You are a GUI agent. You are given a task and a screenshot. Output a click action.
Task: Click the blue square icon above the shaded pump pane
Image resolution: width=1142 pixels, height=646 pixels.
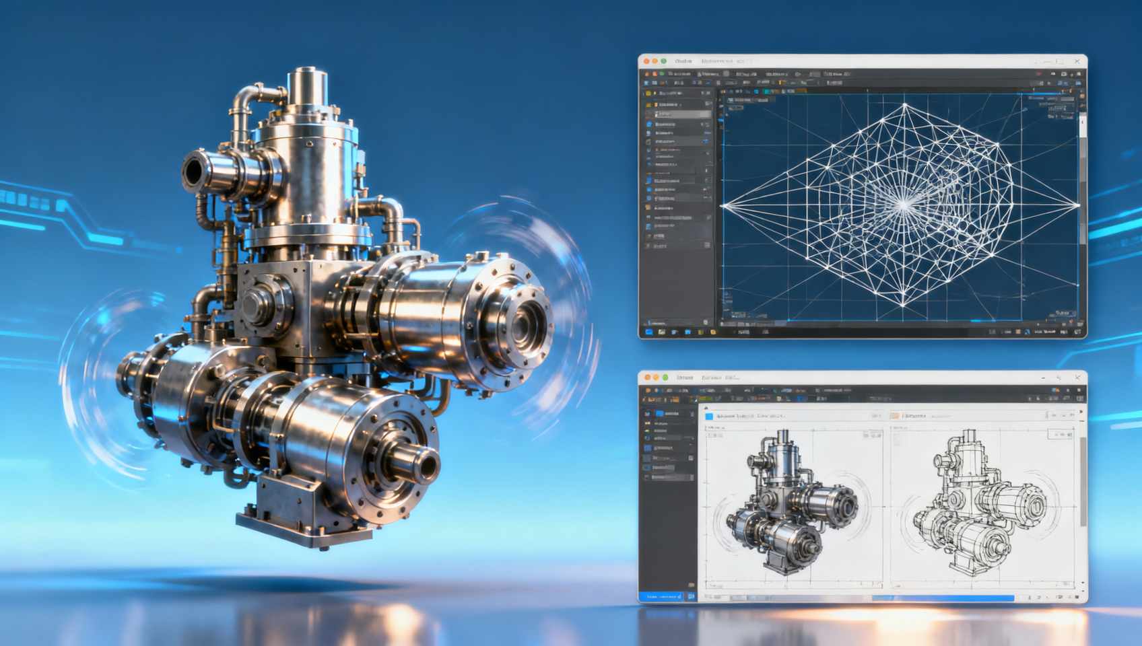pos(709,417)
